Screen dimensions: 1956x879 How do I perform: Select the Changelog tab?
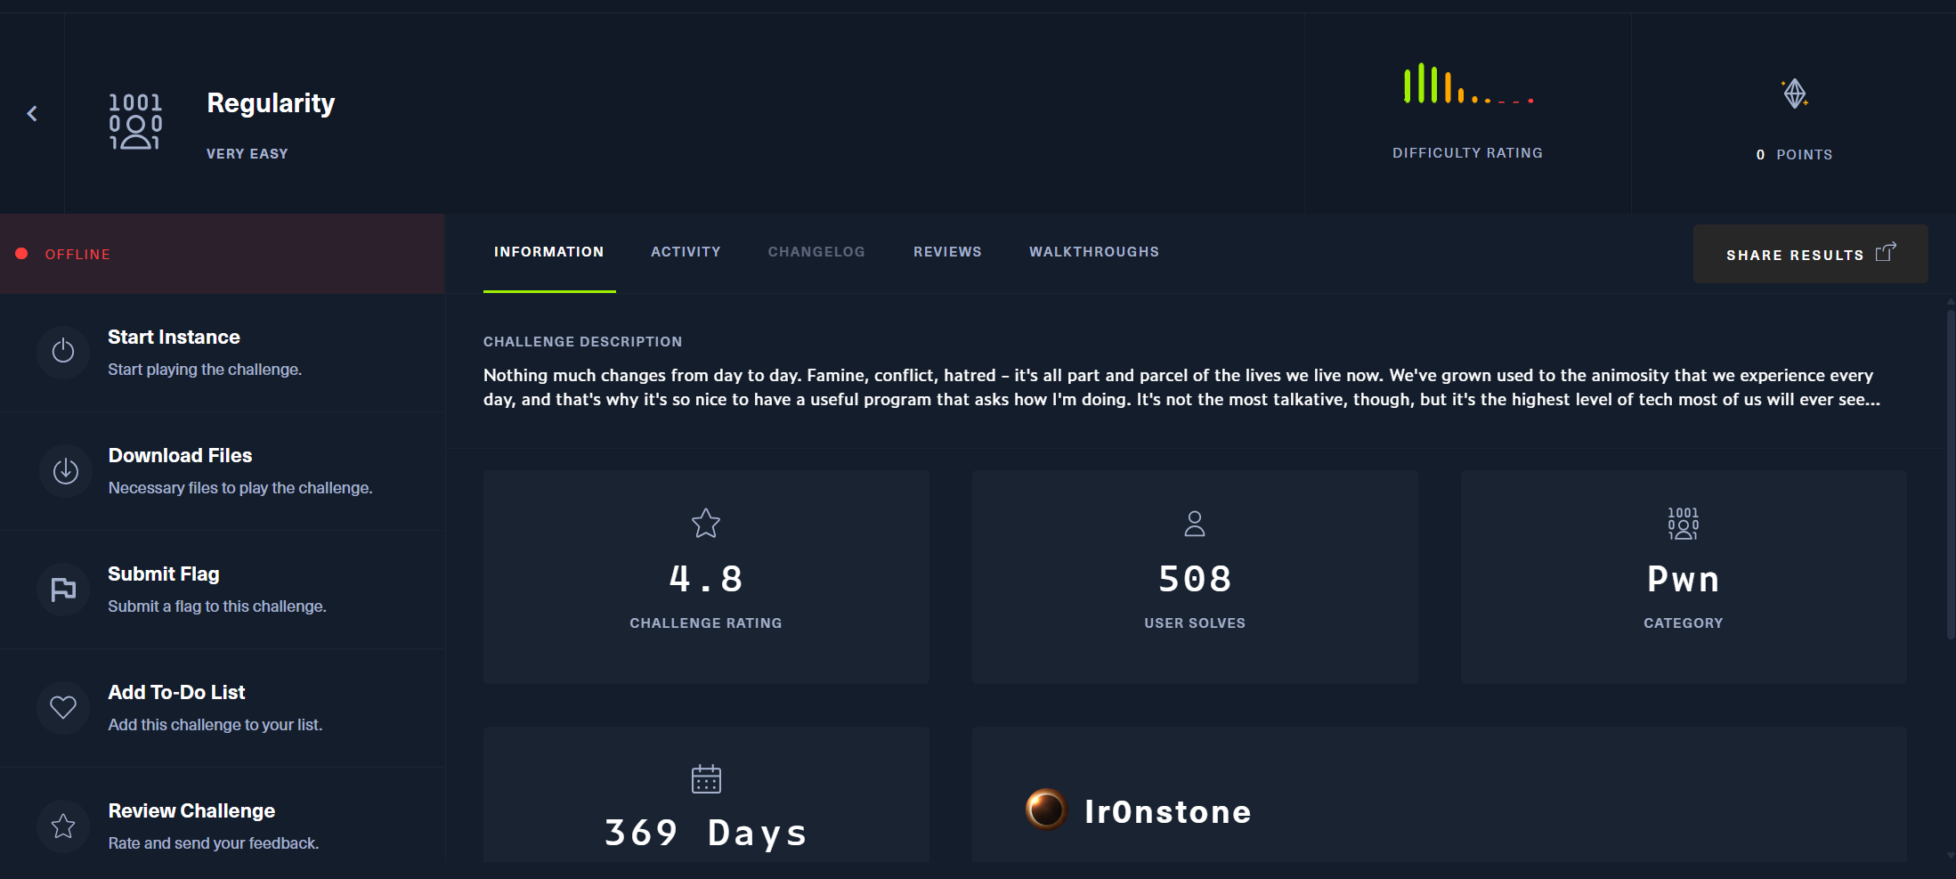coord(816,252)
